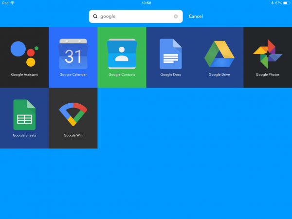This screenshot has width=292, height=219.
Task: Click the 'Google Wifi' label
Action: coord(73,135)
